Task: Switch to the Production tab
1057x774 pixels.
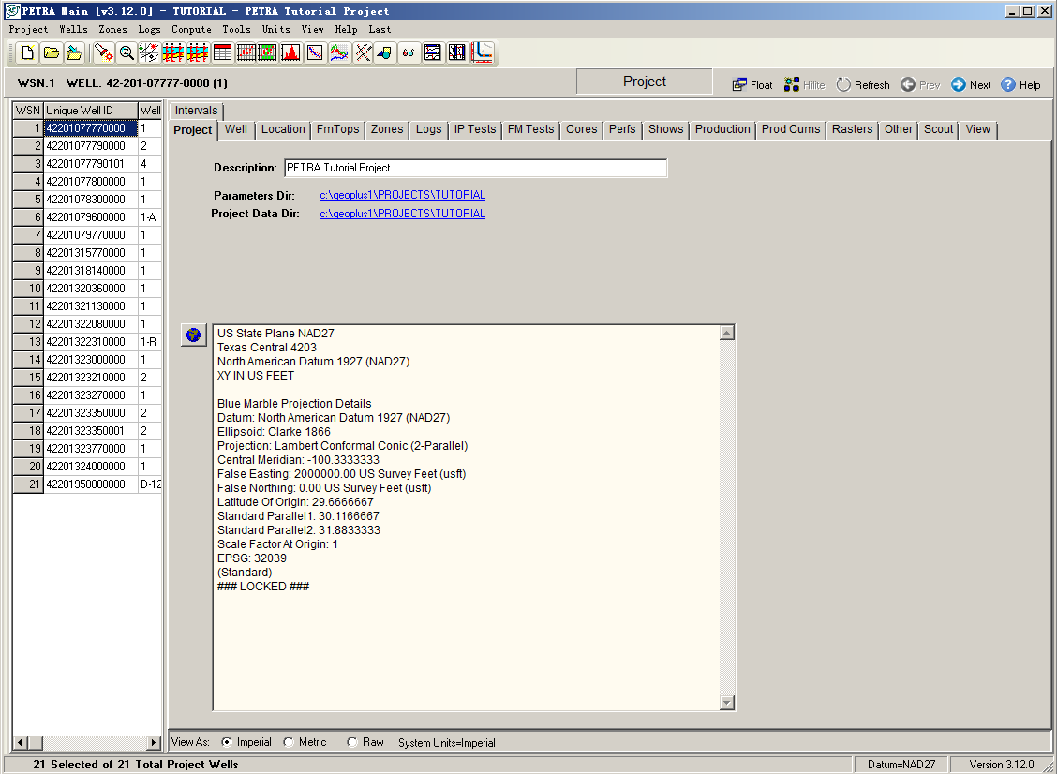Action: [x=722, y=129]
